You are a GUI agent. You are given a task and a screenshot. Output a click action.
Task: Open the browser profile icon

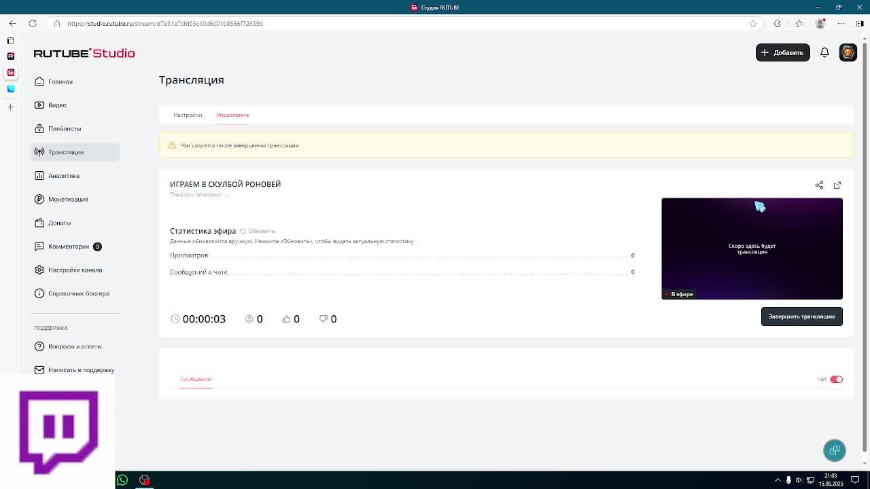point(820,24)
